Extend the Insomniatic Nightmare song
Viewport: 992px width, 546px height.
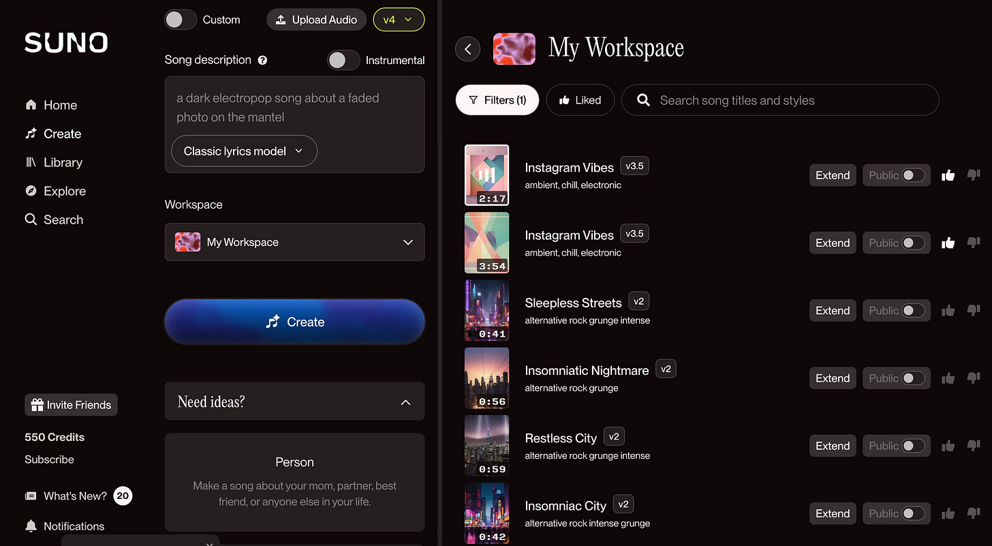833,378
